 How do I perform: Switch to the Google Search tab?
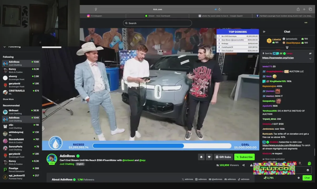pos(221,16)
